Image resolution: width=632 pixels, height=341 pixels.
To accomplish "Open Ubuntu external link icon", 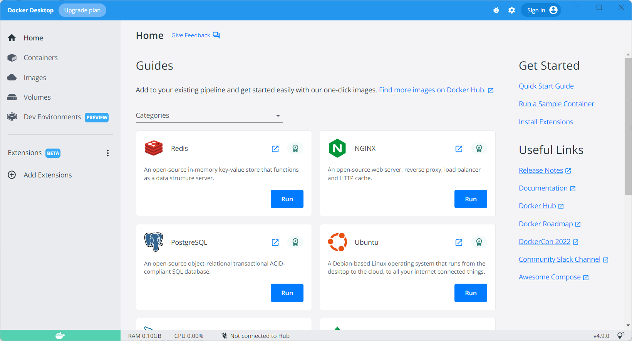I will click(459, 243).
